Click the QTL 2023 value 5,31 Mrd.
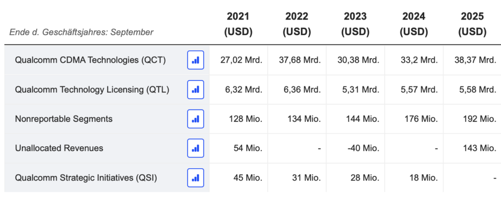Viewport: 501px width, 199px height. point(361,90)
